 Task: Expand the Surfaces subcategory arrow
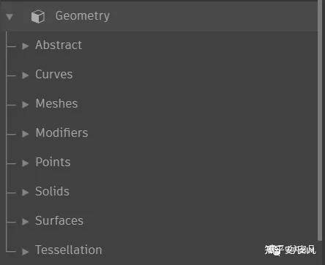25,222
